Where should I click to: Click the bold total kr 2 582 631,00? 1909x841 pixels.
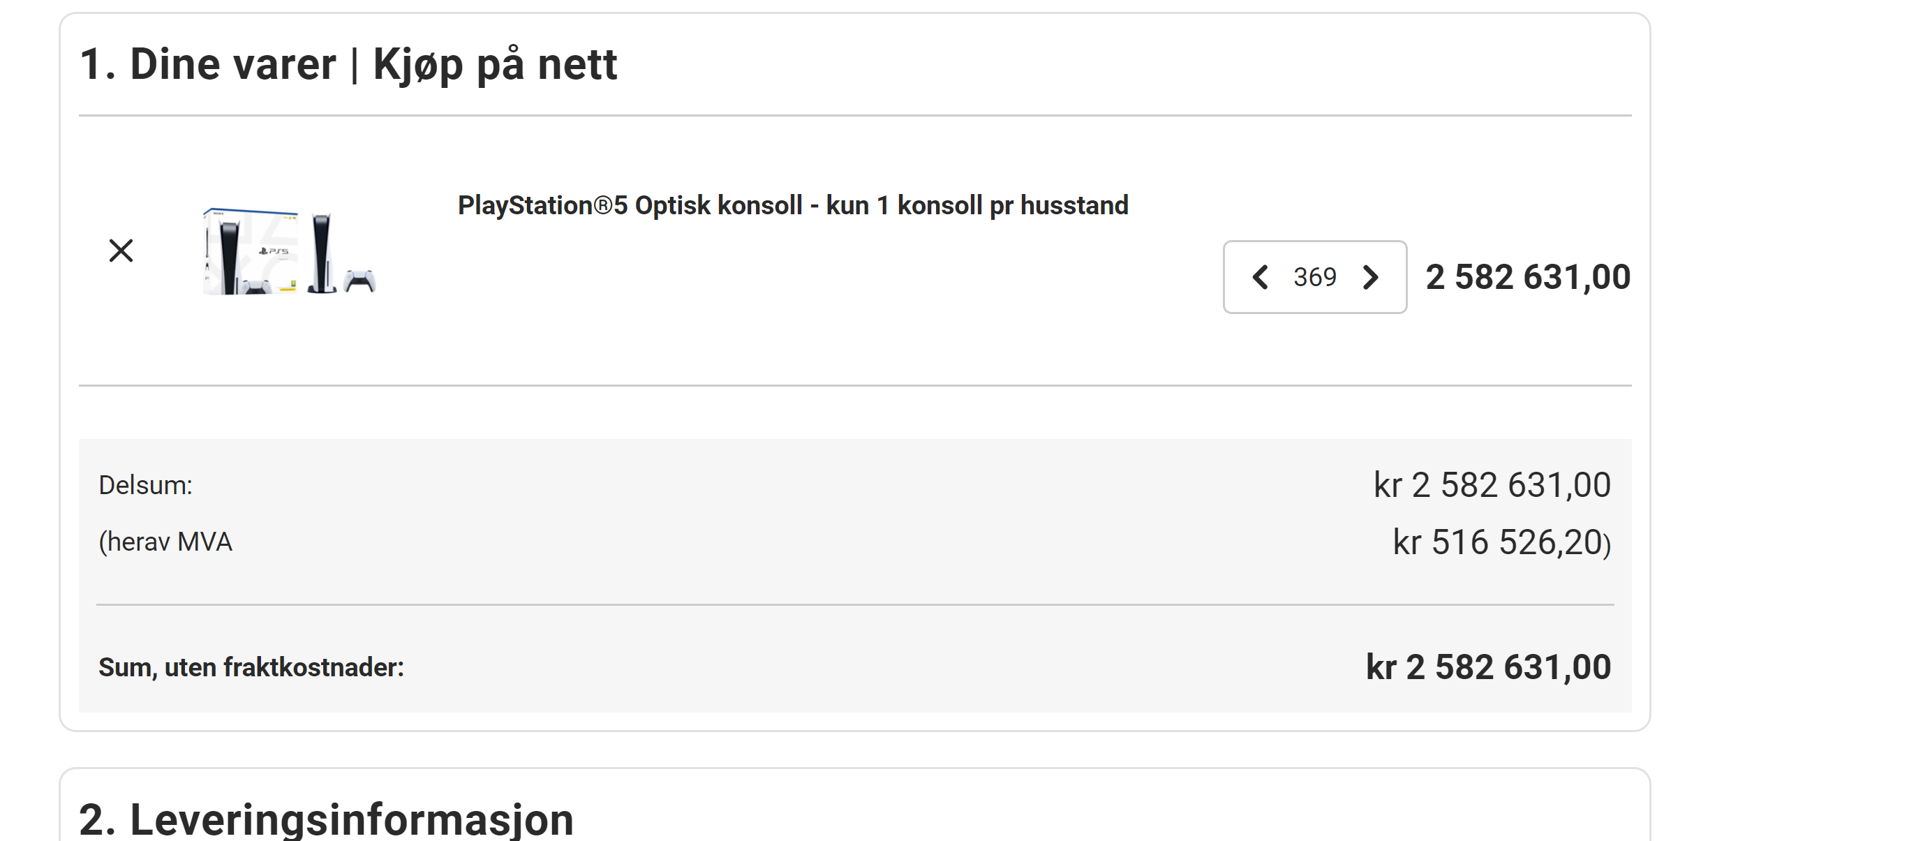point(1488,667)
